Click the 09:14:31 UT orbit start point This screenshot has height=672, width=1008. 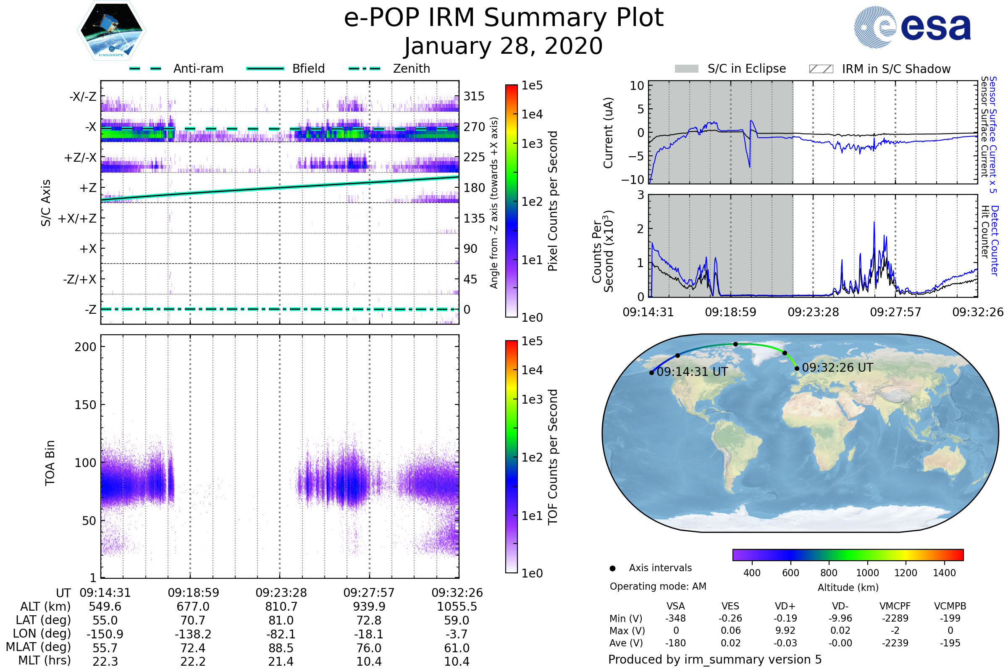tap(651, 373)
